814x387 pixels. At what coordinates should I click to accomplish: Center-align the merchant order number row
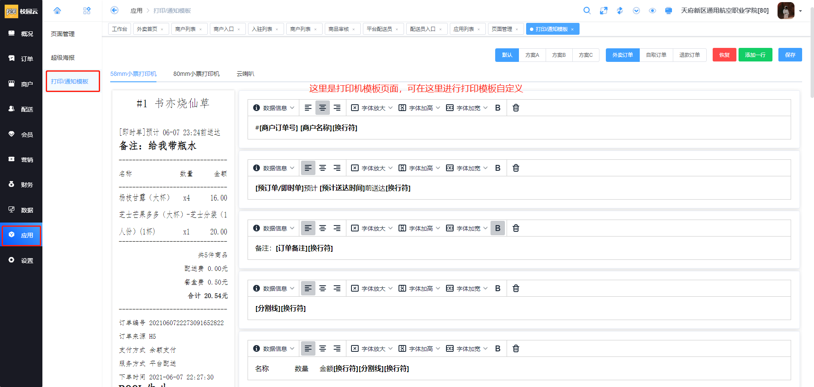click(323, 108)
